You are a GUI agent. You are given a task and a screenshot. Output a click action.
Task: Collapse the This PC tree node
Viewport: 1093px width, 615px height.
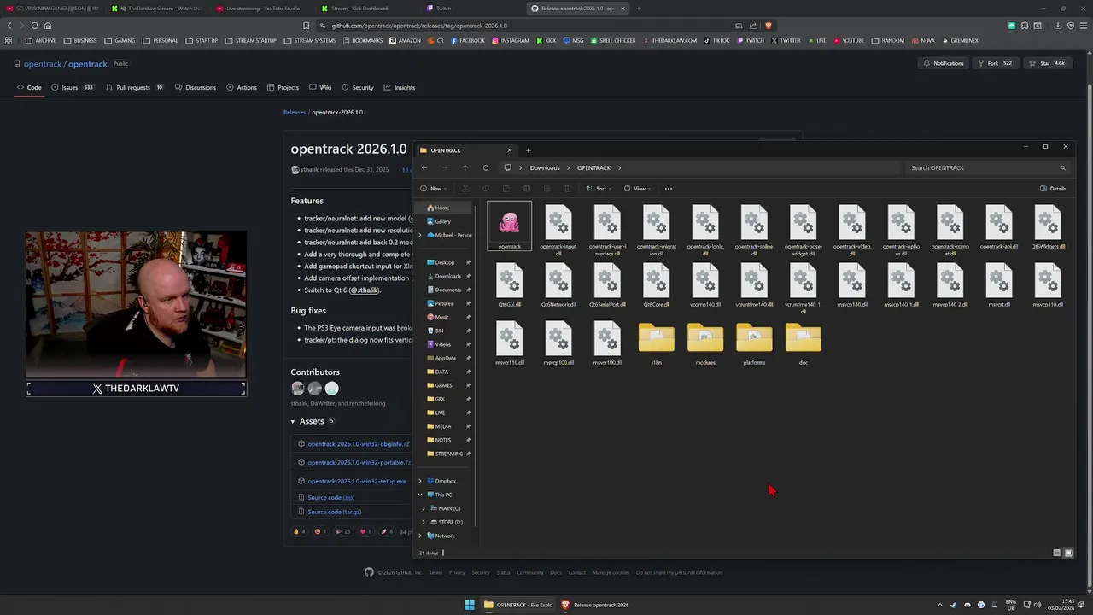(x=420, y=495)
